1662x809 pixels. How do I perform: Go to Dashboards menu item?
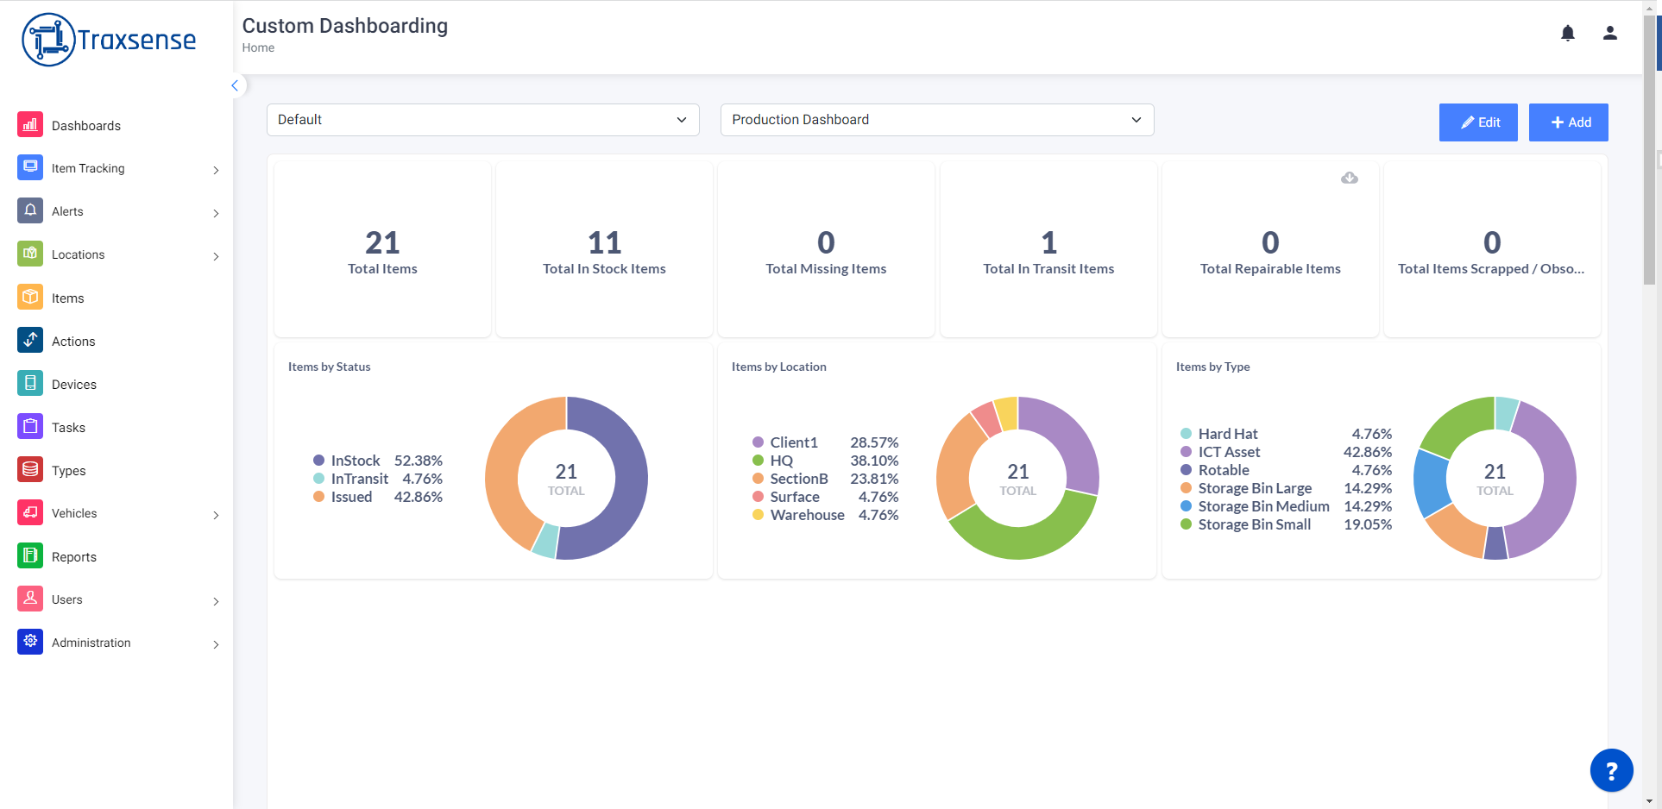pyautogui.click(x=86, y=126)
